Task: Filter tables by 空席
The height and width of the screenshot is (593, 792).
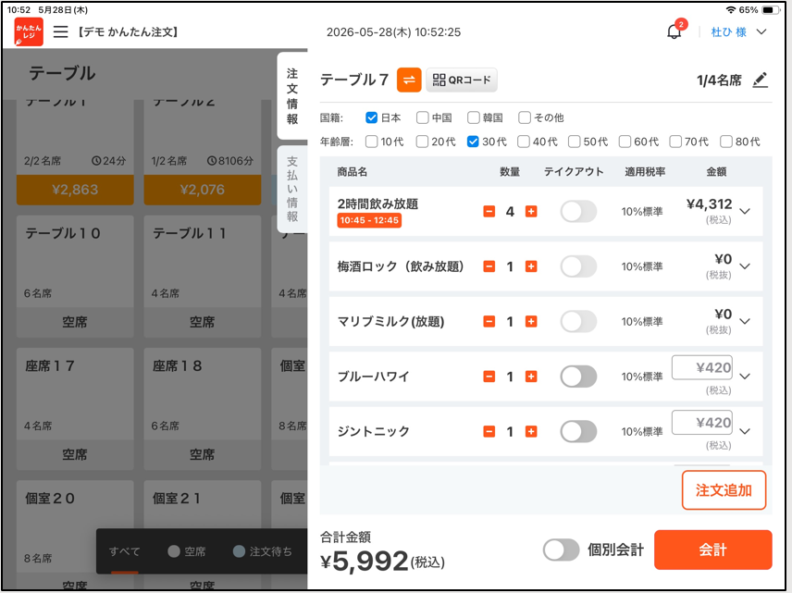Action: 187,551
